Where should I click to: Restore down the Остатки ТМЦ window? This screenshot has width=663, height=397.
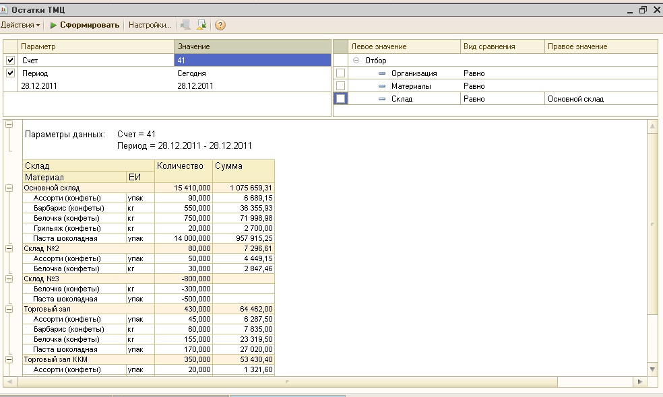point(643,9)
